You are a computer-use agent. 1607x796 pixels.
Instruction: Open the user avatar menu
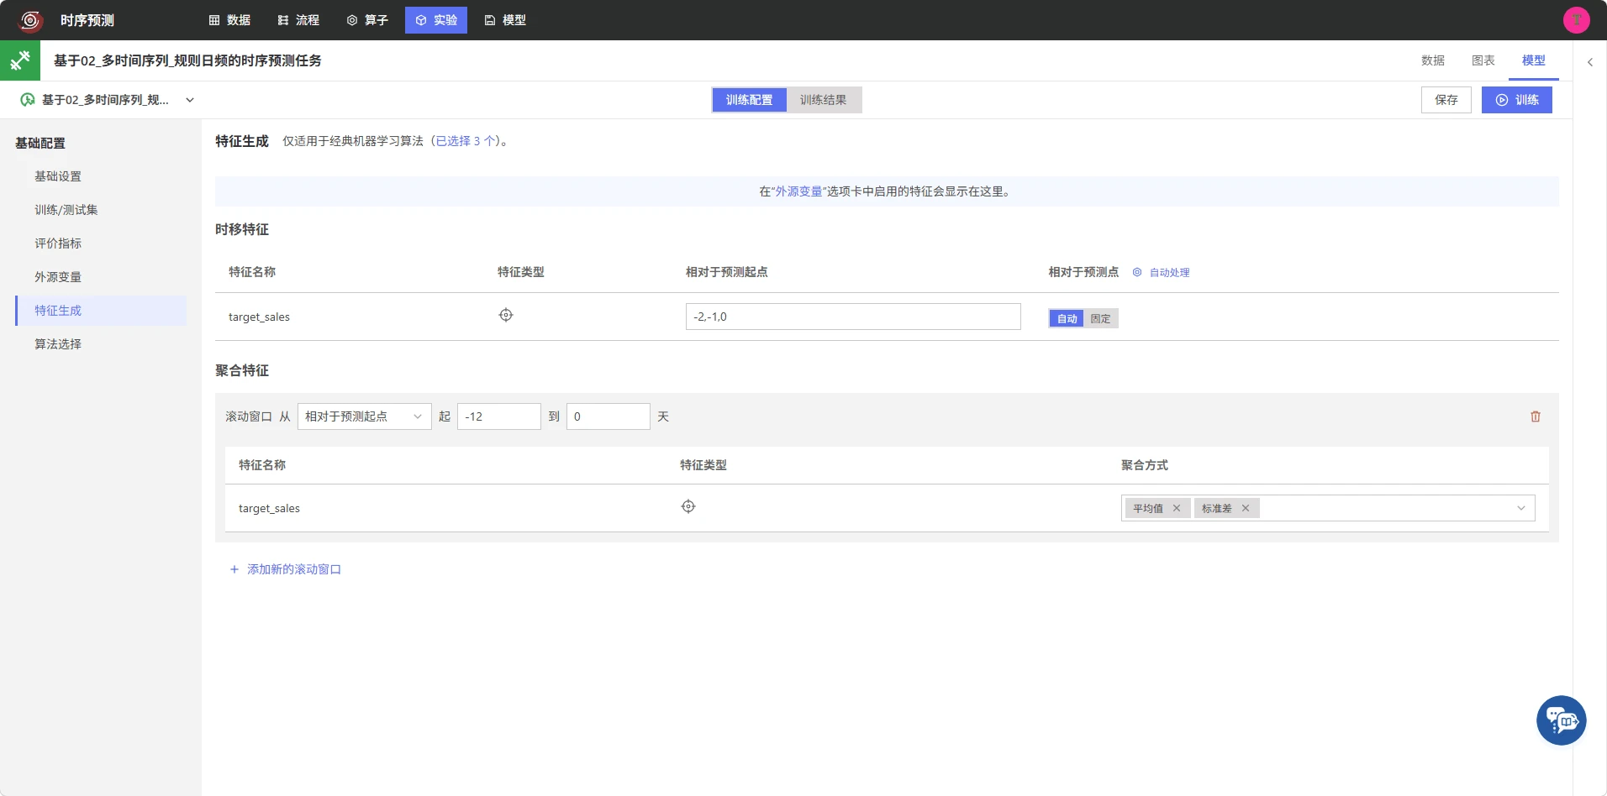pyautogui.click(x=1576, y=20)
